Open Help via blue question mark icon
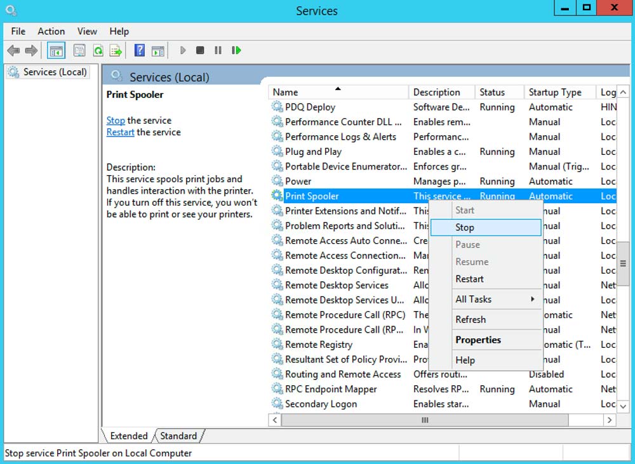This screenshot has height=464, width=635. click(x=140, y=50)
